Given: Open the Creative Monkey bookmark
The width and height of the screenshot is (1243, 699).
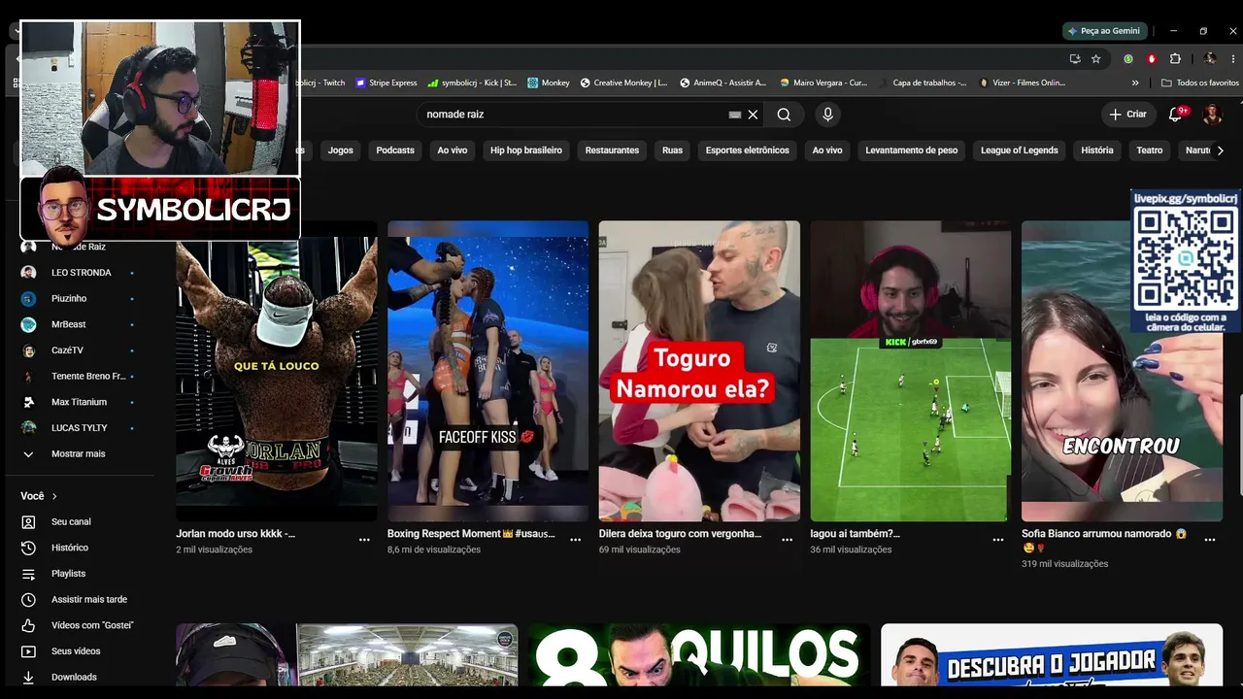Looking at the screenshot, I should (x=623, y=83).
